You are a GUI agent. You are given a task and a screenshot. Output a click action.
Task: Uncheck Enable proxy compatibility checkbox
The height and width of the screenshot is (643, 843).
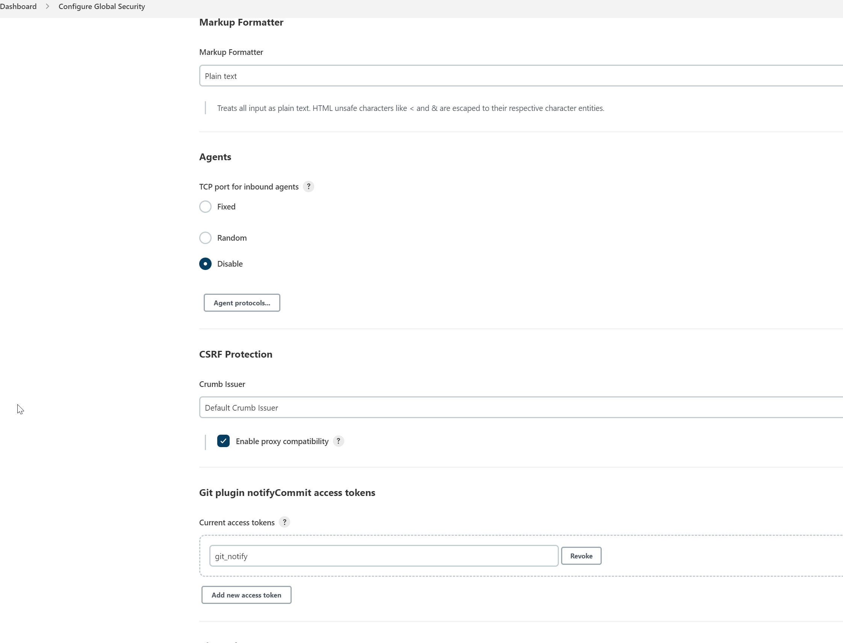click(x=223, y=441)
